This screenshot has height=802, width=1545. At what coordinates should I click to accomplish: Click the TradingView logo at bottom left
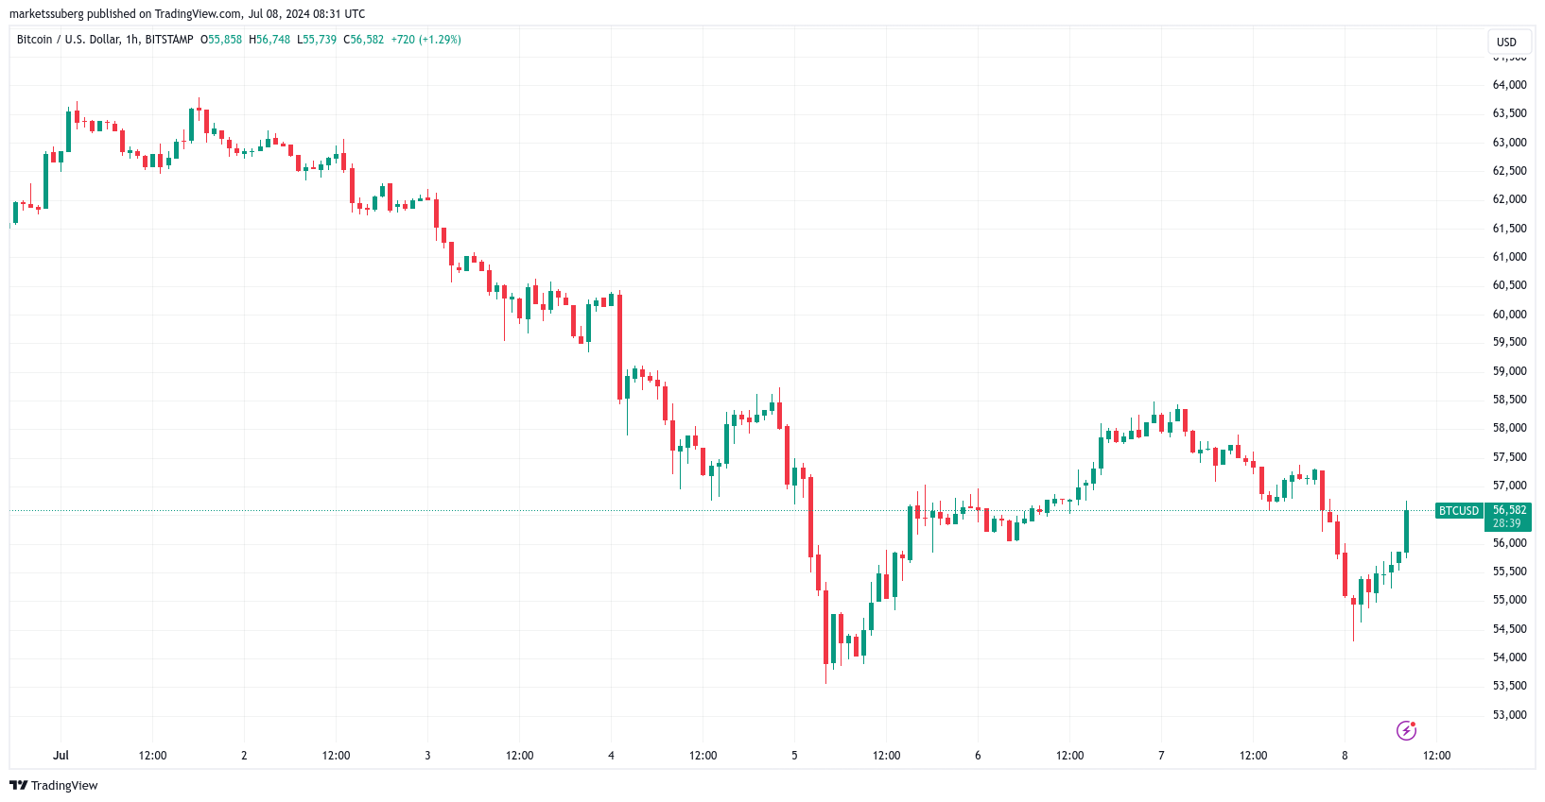tap(54, 785)
